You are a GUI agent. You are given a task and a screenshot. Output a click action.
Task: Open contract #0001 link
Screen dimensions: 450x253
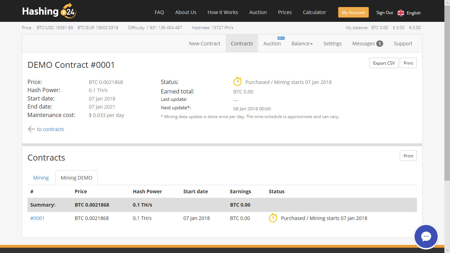coord(37,218)
